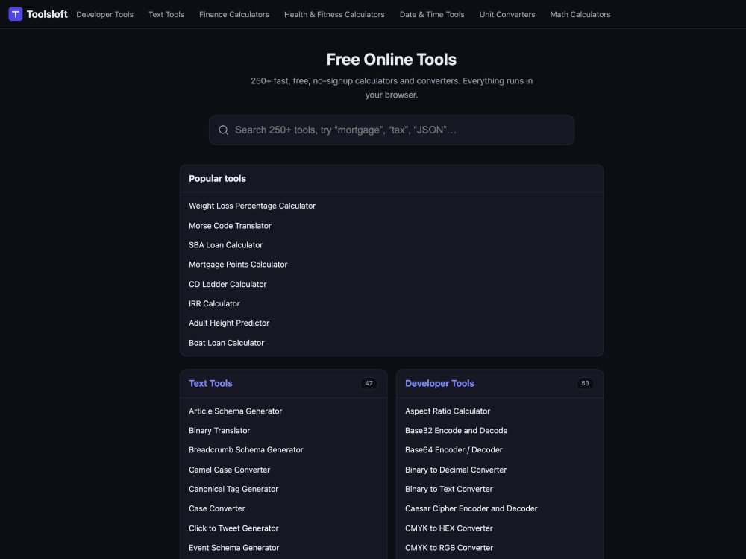746x559 pixels.
Task: Open the Finance Calculators nav item
Action: click(234, 15)
